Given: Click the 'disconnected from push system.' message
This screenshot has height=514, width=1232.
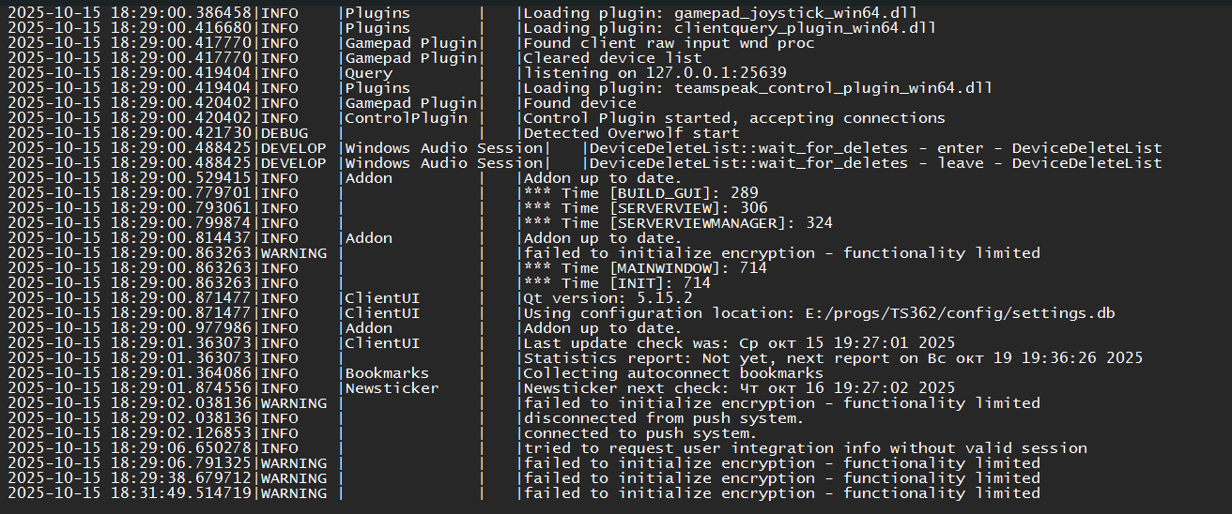Looking at the screenshot, I should 663,418.
